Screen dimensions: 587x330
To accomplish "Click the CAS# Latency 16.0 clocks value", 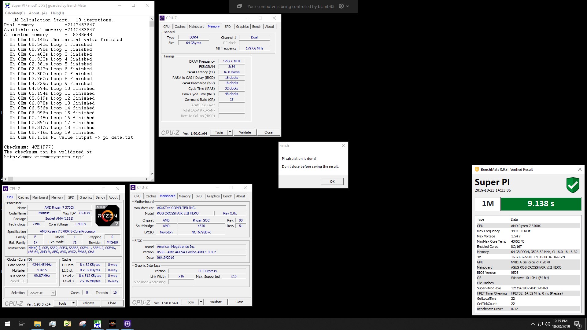I will pyautogui.click(x=231, y=72).
